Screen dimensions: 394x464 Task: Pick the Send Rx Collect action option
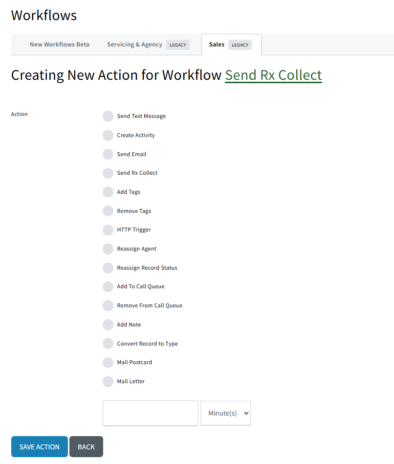tap(108, 173)
